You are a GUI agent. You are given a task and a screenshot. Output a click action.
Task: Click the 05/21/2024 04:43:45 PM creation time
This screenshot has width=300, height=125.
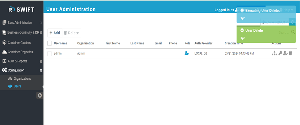pos(239,53)
